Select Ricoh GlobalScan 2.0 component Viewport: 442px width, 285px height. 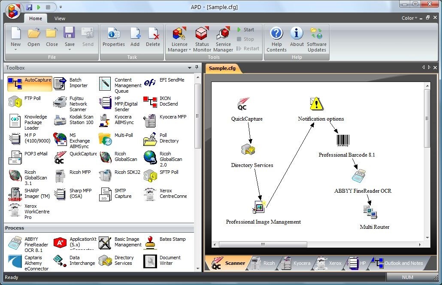tap(163, 159)
